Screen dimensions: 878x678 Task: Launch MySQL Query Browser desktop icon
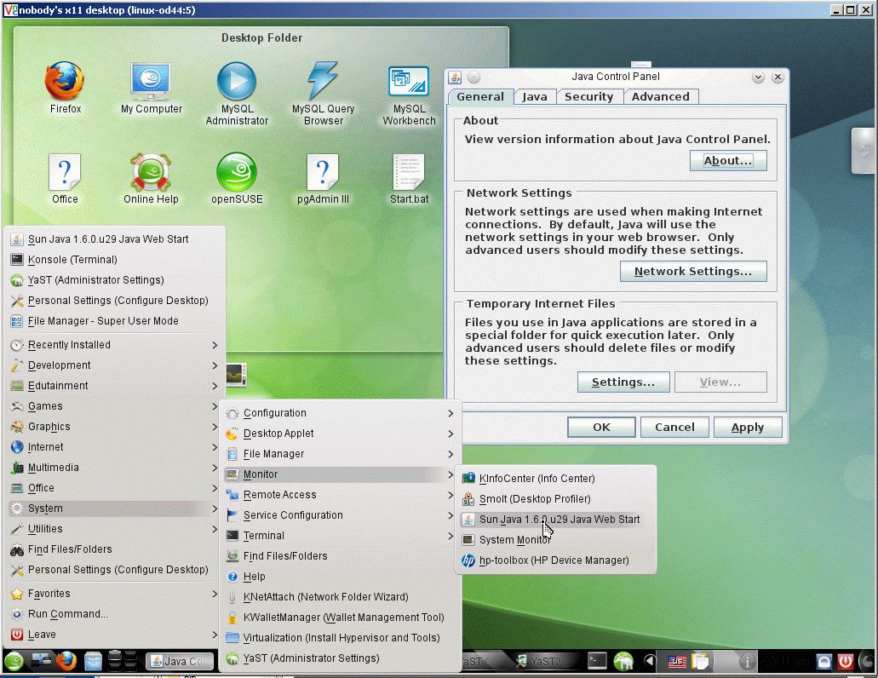(323, 93)
